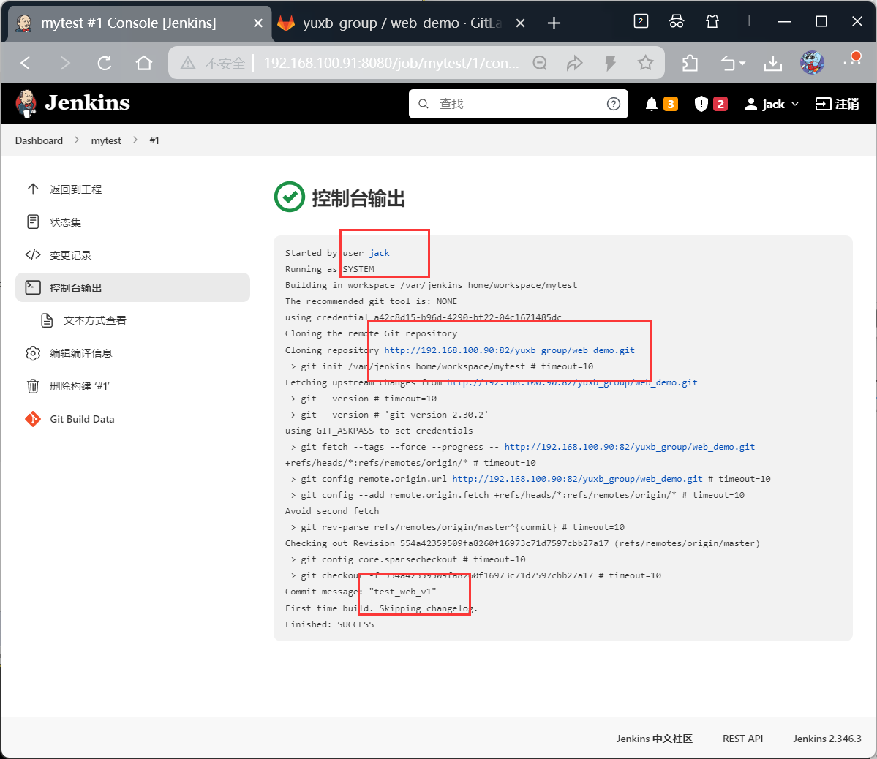This screenshot has width=877, height=759.
Task: Click the shirt skin icon in title bar
Action: click(712, 21)
